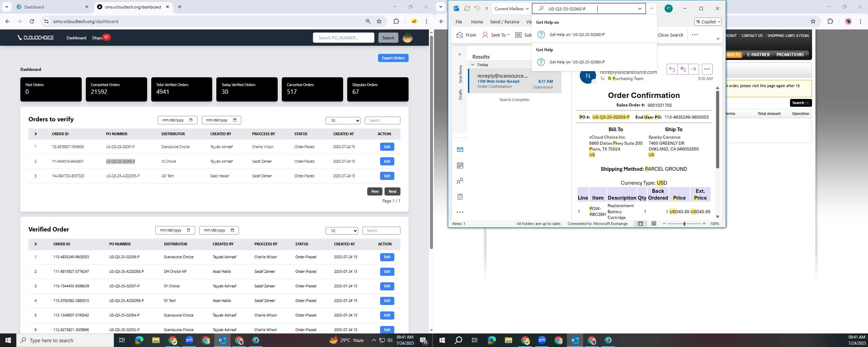The image size is (868, 347).
Task: Click the Export Orders button
Action: (393, 58)
